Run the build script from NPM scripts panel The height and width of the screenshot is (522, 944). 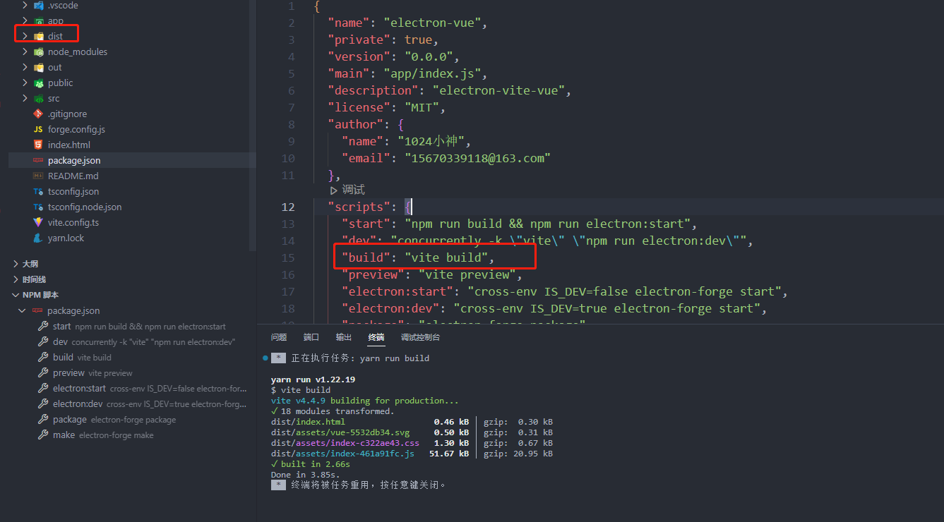click(x=42, y=357)
